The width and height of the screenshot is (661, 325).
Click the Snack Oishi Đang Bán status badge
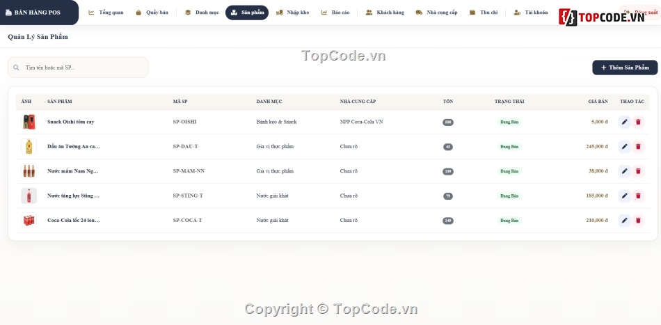coord(509,122)
